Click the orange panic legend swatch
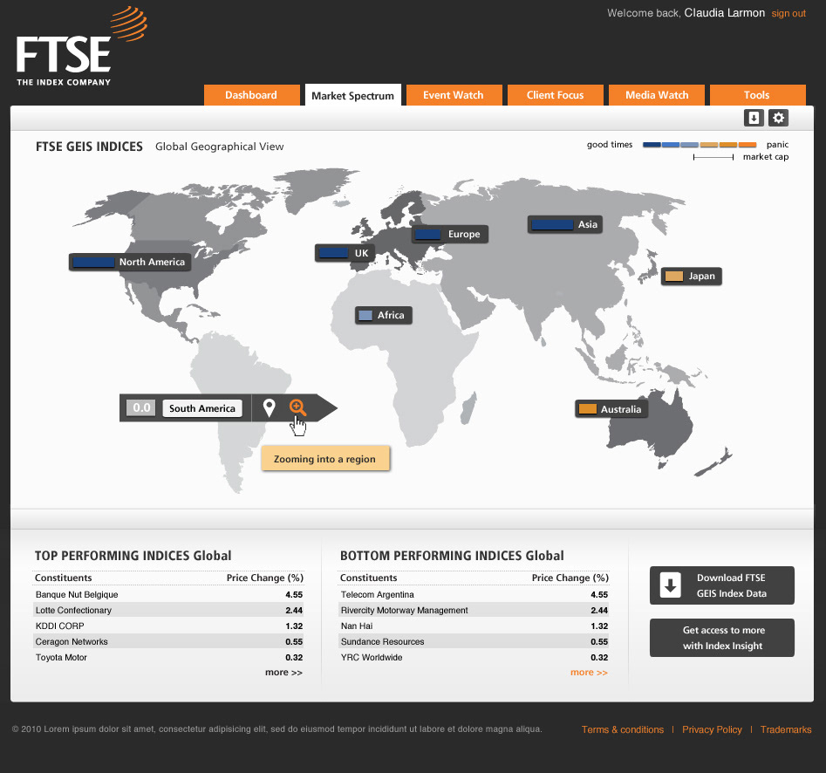 (747, 144)
